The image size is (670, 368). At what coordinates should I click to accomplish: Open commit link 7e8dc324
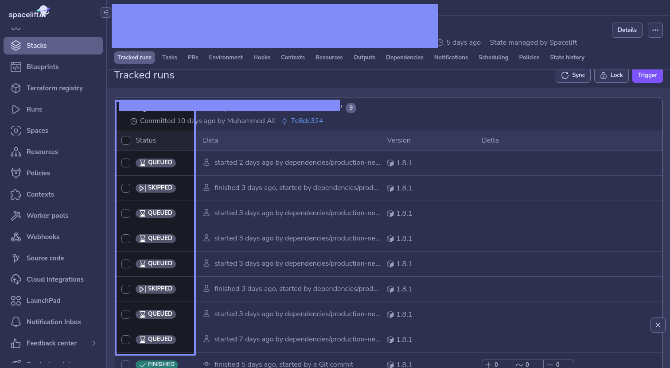pyautogui.click(x=307, y=121)
